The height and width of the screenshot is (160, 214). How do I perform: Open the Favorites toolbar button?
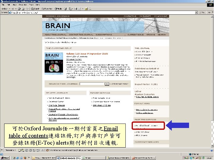coord(47,9)
